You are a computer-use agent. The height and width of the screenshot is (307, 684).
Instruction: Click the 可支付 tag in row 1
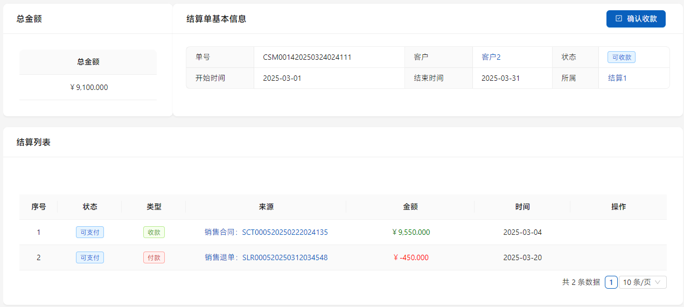(x=90, y=232)
